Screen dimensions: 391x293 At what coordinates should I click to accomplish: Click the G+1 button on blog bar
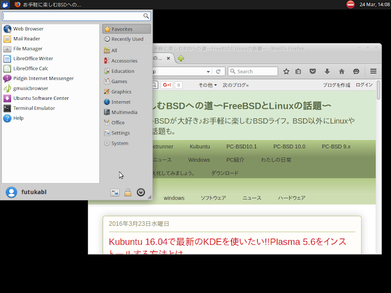point(167,85)
